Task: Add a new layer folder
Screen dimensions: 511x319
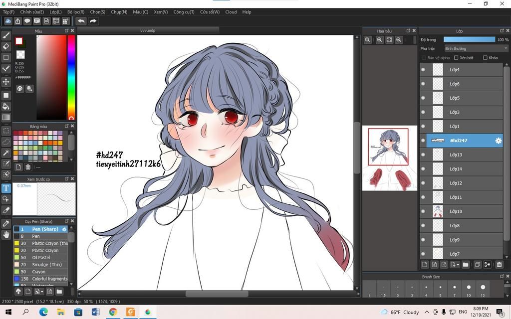Action: [466, 265]
